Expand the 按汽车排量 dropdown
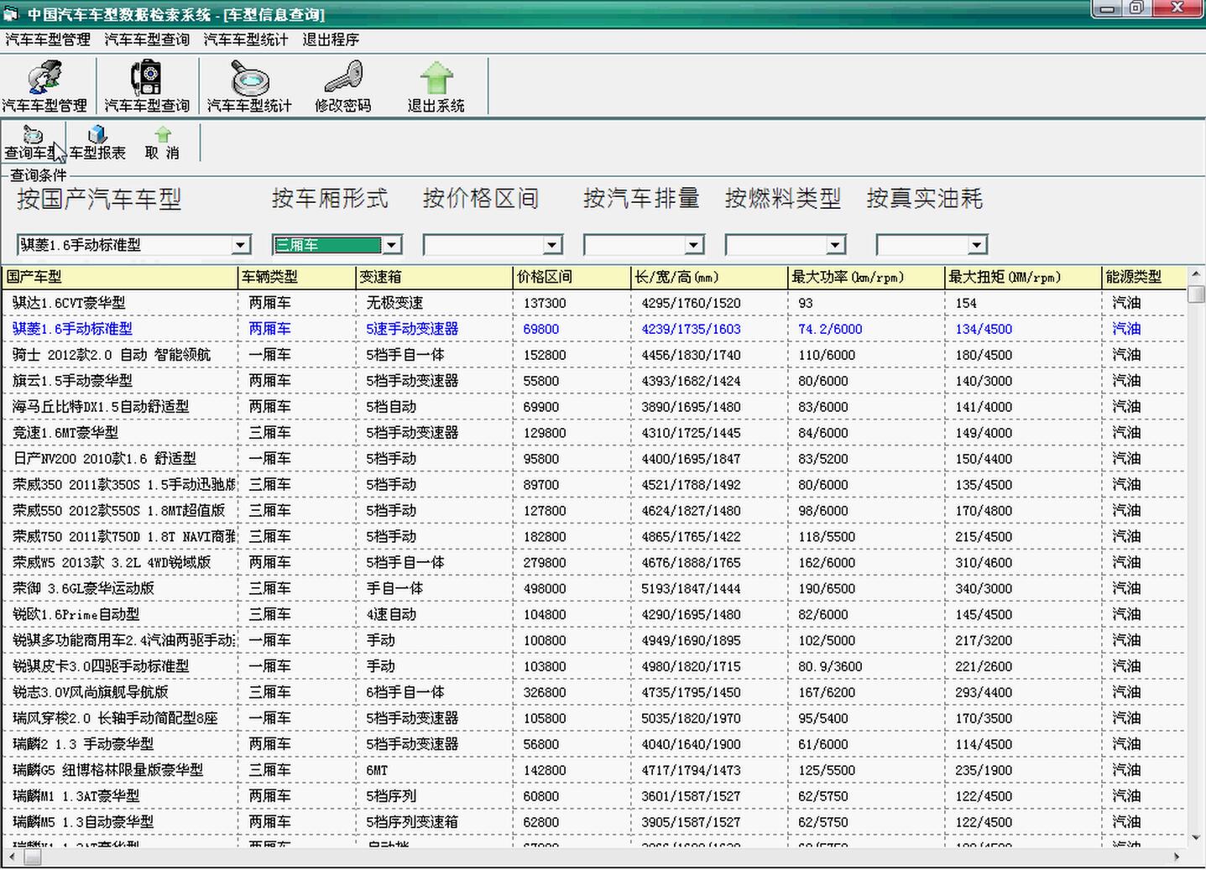 tap(693, 245)
